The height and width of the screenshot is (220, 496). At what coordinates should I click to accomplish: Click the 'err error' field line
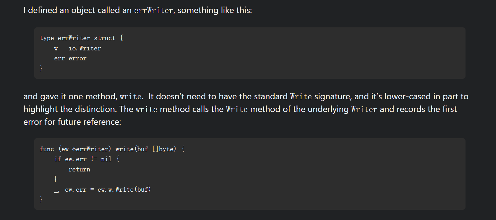point(70,59)
